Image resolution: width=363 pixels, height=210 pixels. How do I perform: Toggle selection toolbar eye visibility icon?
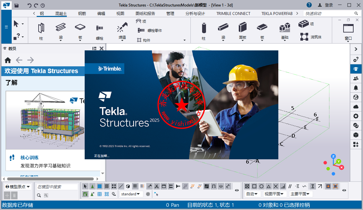(237, 190)
